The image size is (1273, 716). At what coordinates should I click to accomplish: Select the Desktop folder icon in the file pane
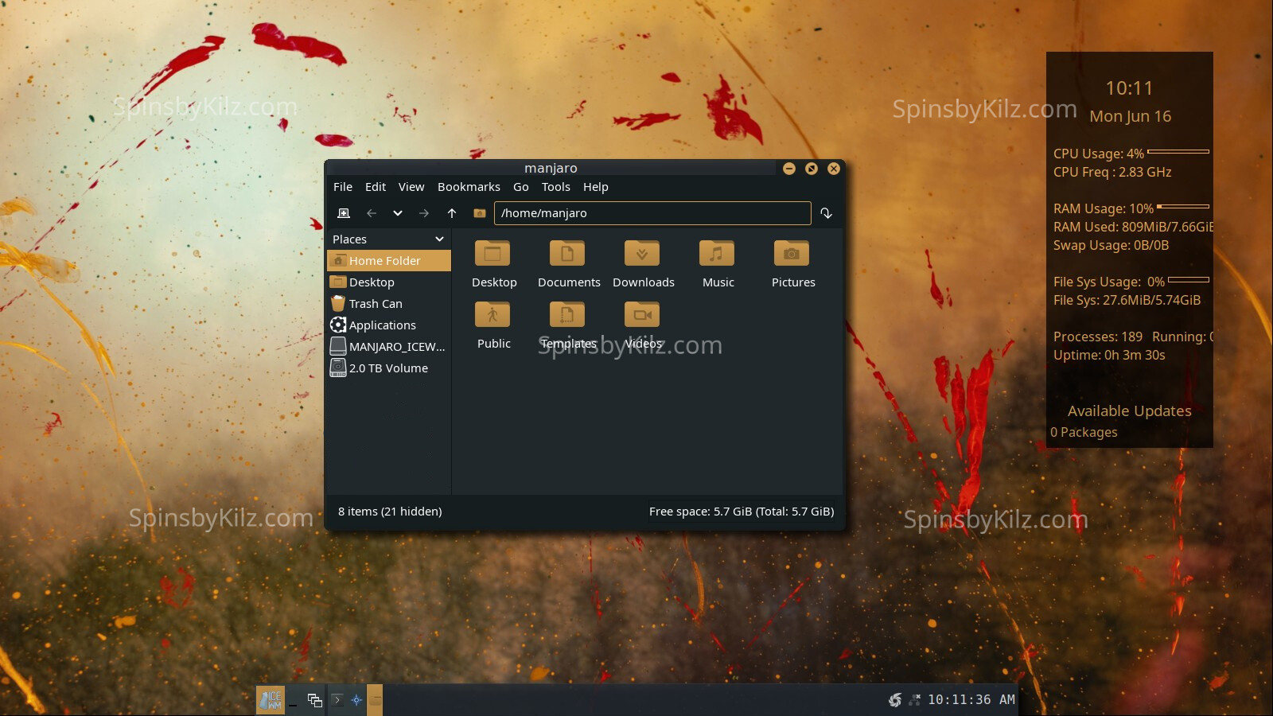493,254
